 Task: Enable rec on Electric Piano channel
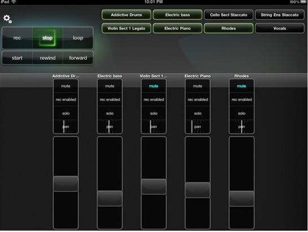click(x=197, y=99)
